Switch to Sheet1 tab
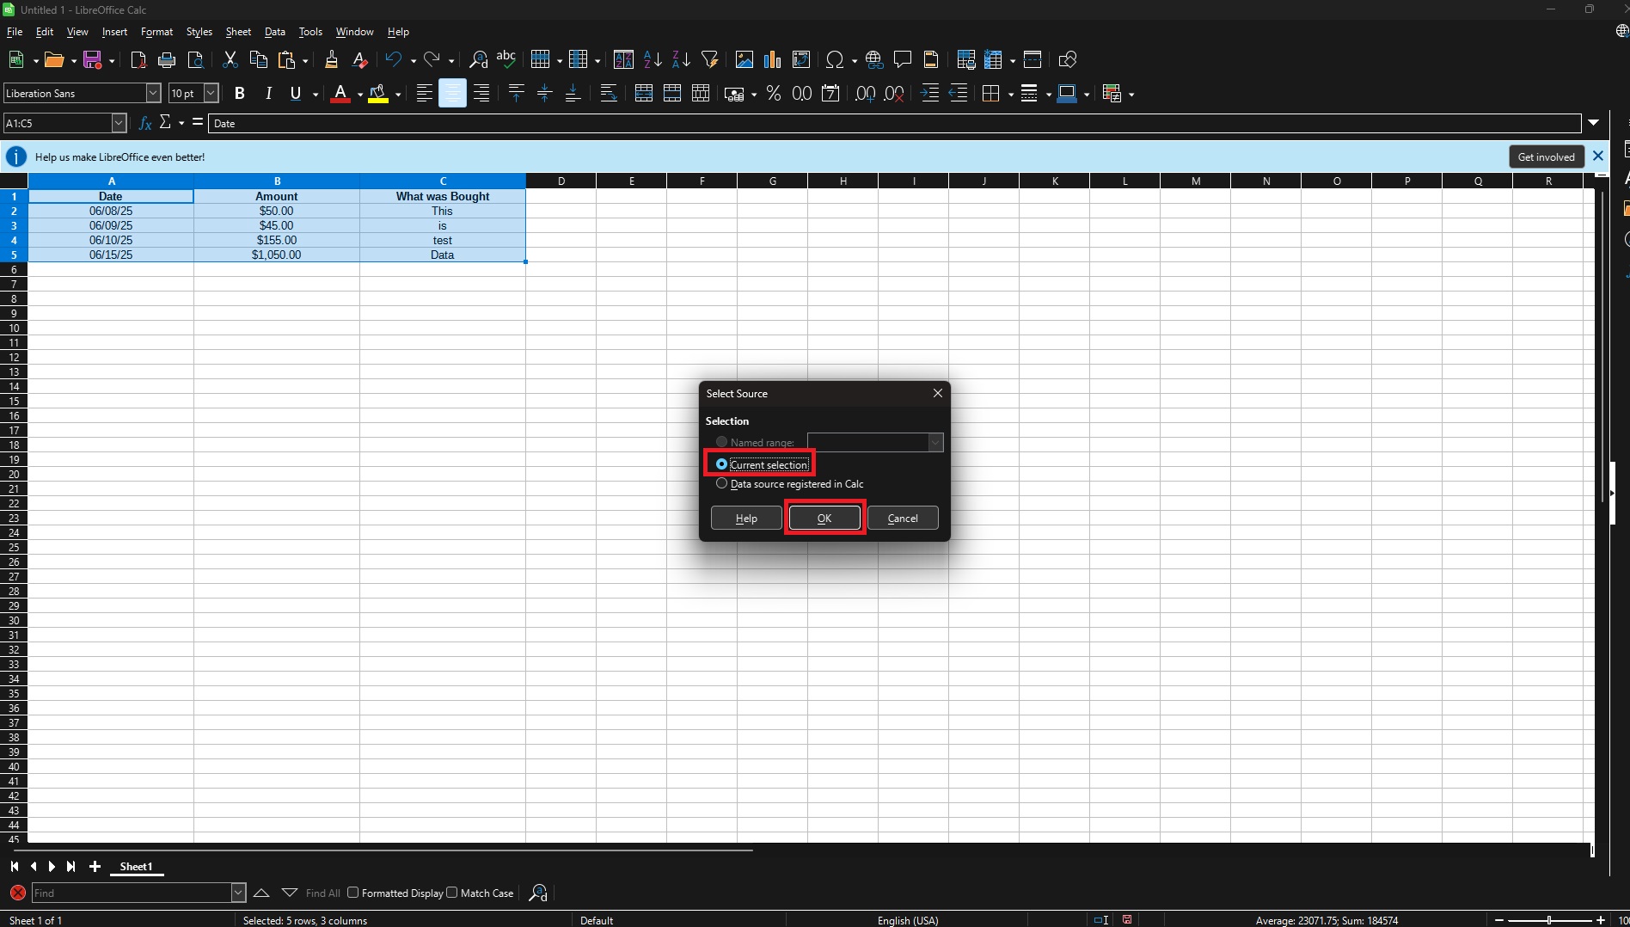 [136, 867]
